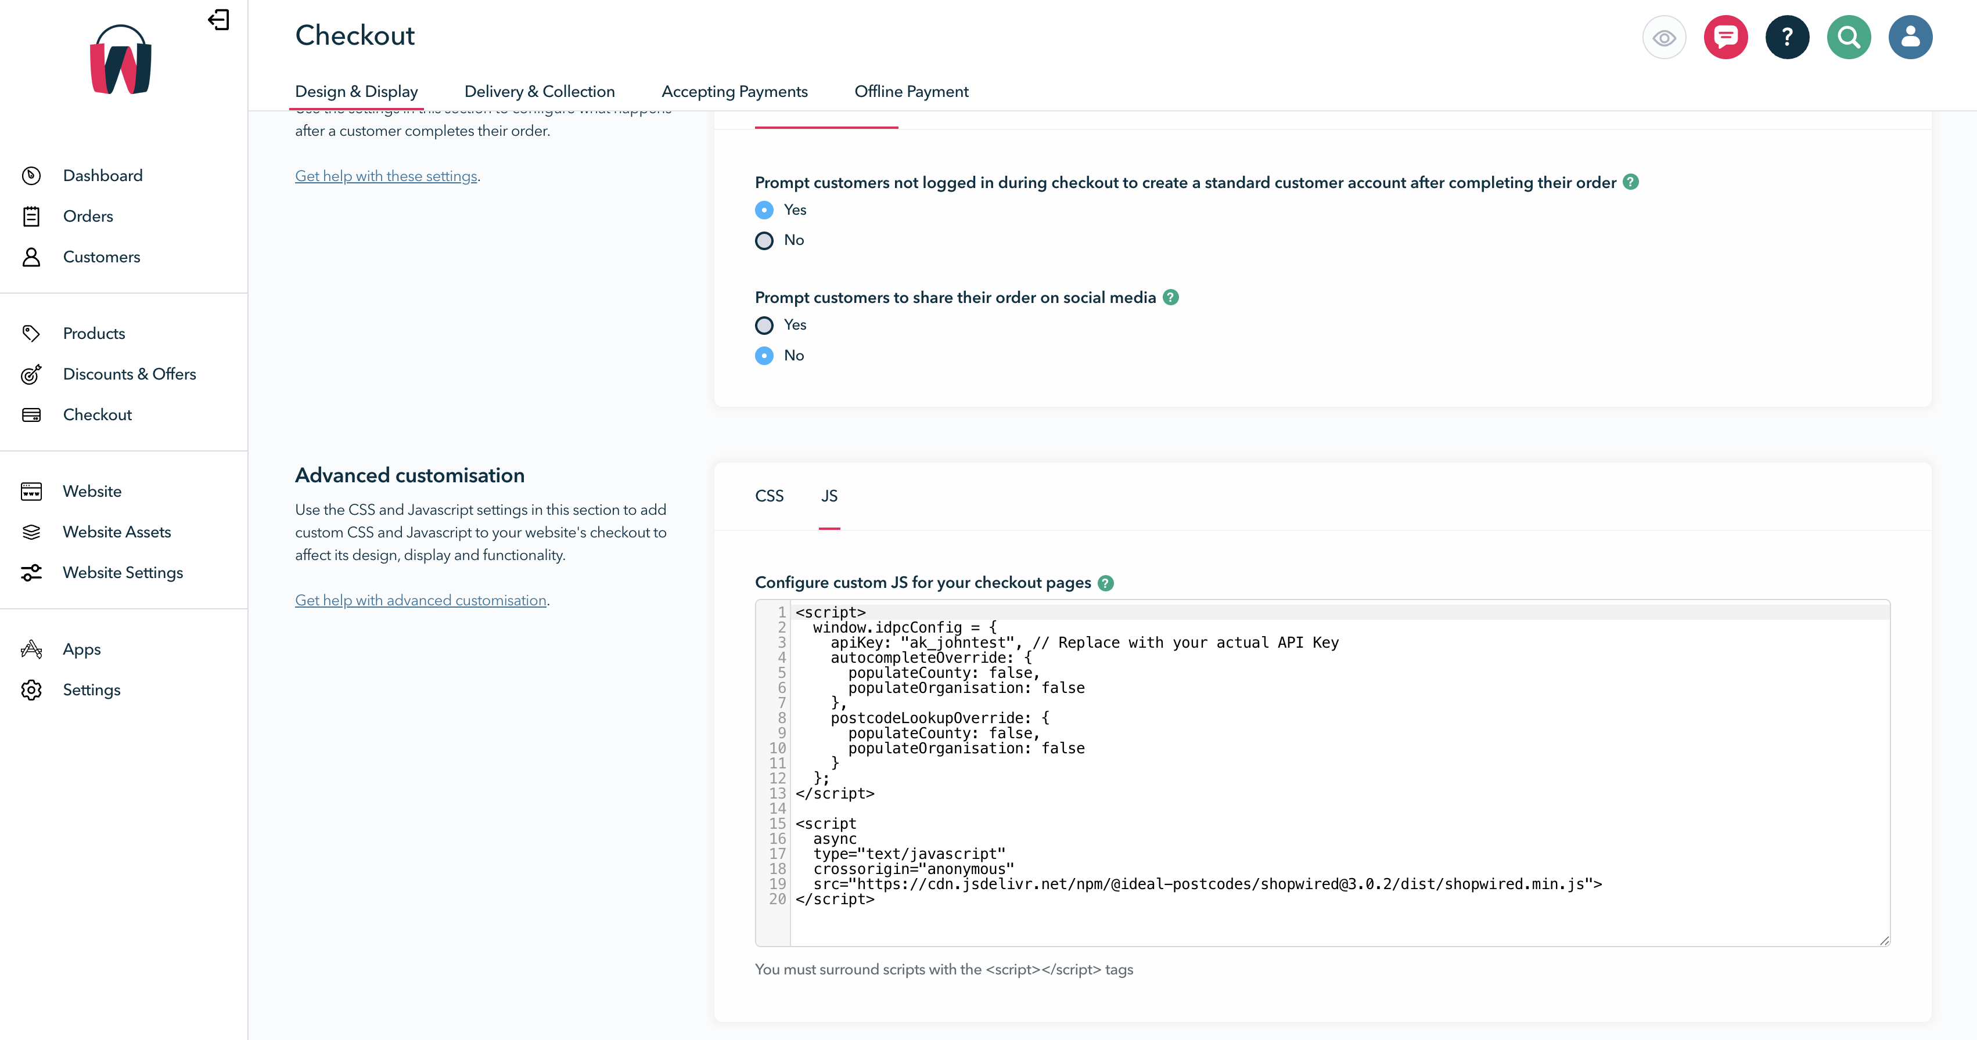Select Yes for sharing orders on social media

coord(764,325)
